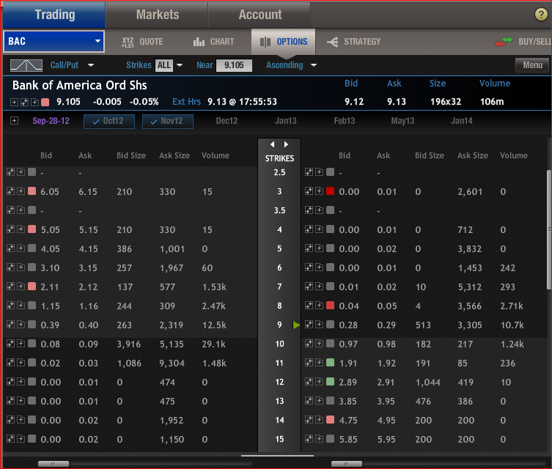Click the strikes left arrow

click(x=273, y=144)
